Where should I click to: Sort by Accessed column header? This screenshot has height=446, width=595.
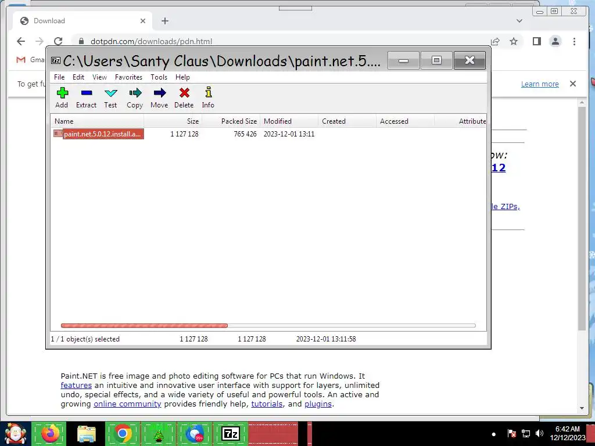(x=405, y=121)
